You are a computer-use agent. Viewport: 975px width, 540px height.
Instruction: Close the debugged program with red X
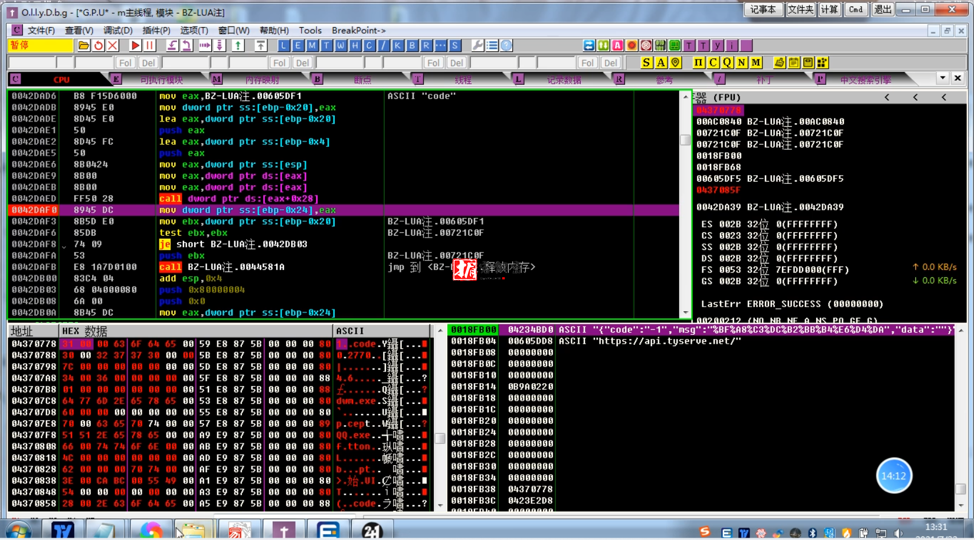tap(113, 45)
